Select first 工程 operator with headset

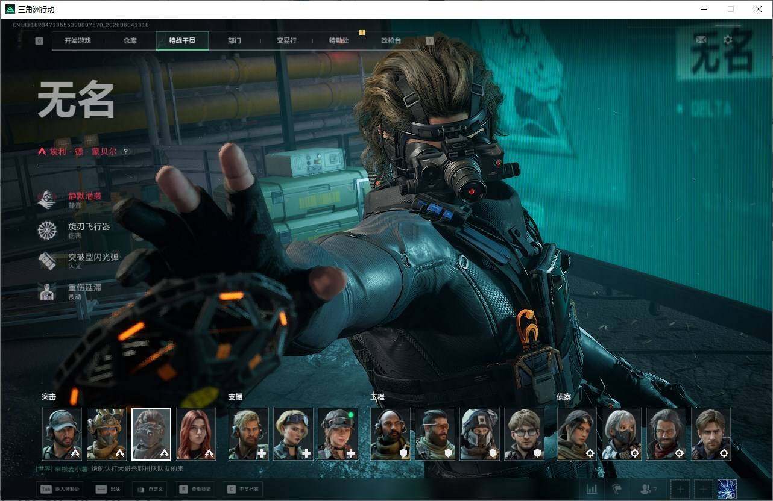point(390,434)
